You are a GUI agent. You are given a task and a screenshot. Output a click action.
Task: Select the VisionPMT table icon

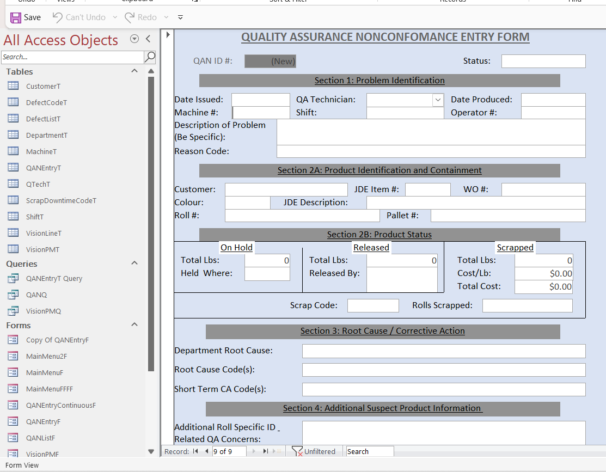point(13,249)
